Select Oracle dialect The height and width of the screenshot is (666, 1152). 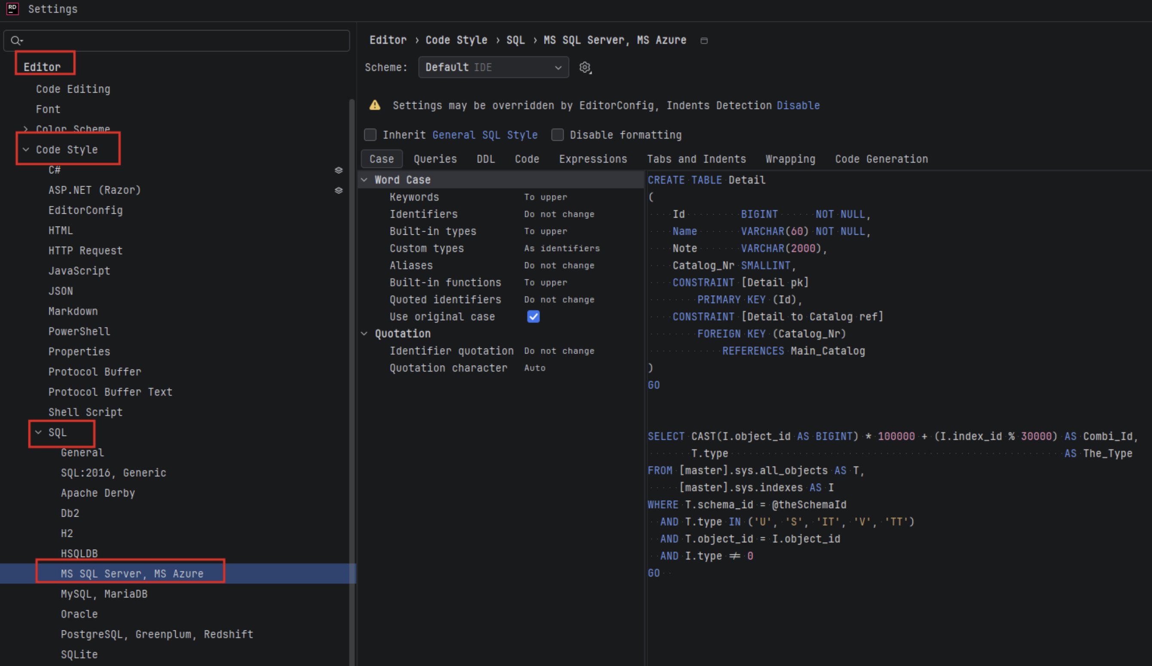pyautogui.click(x=79, y=614)
